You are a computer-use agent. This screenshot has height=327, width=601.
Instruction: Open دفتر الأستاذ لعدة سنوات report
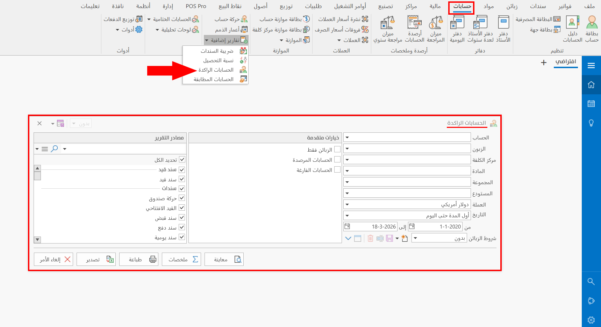point(480,29)
